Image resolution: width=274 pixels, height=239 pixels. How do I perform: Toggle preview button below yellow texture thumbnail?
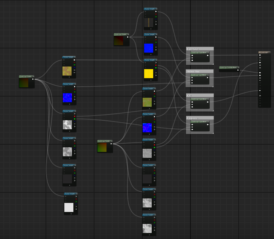(x=151, y=80)
